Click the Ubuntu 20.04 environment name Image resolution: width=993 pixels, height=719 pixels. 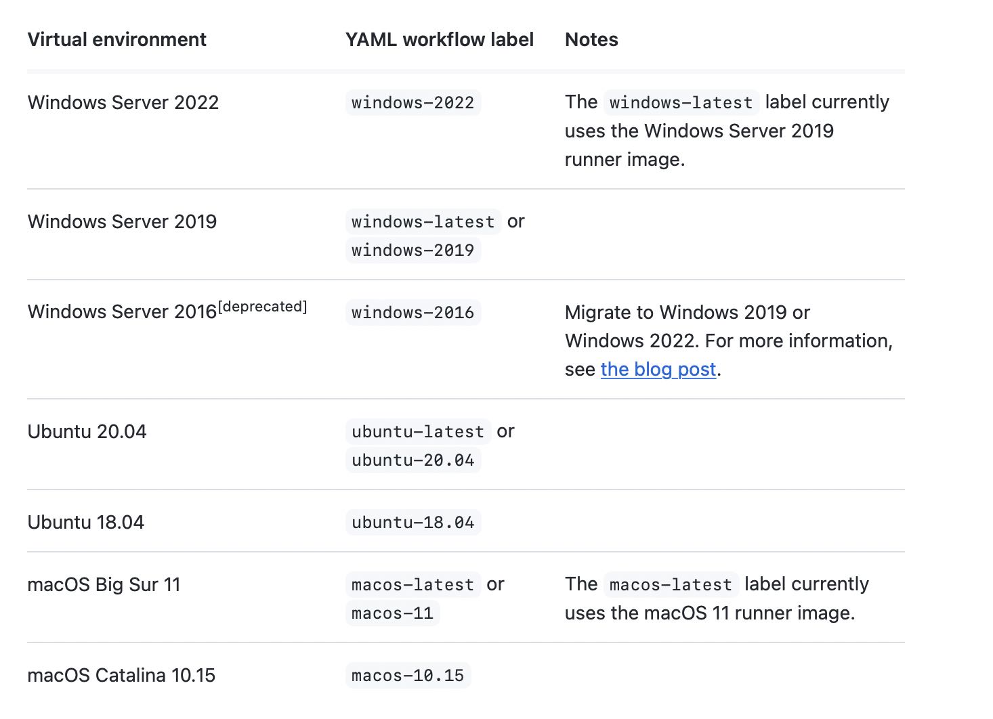click(87, 432)
